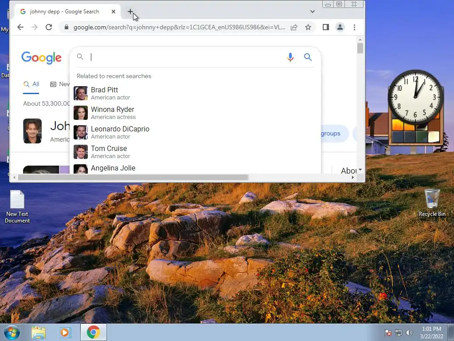Click the Show desktop button
This screenshot has width=454, height=341.
coord(451,332)
